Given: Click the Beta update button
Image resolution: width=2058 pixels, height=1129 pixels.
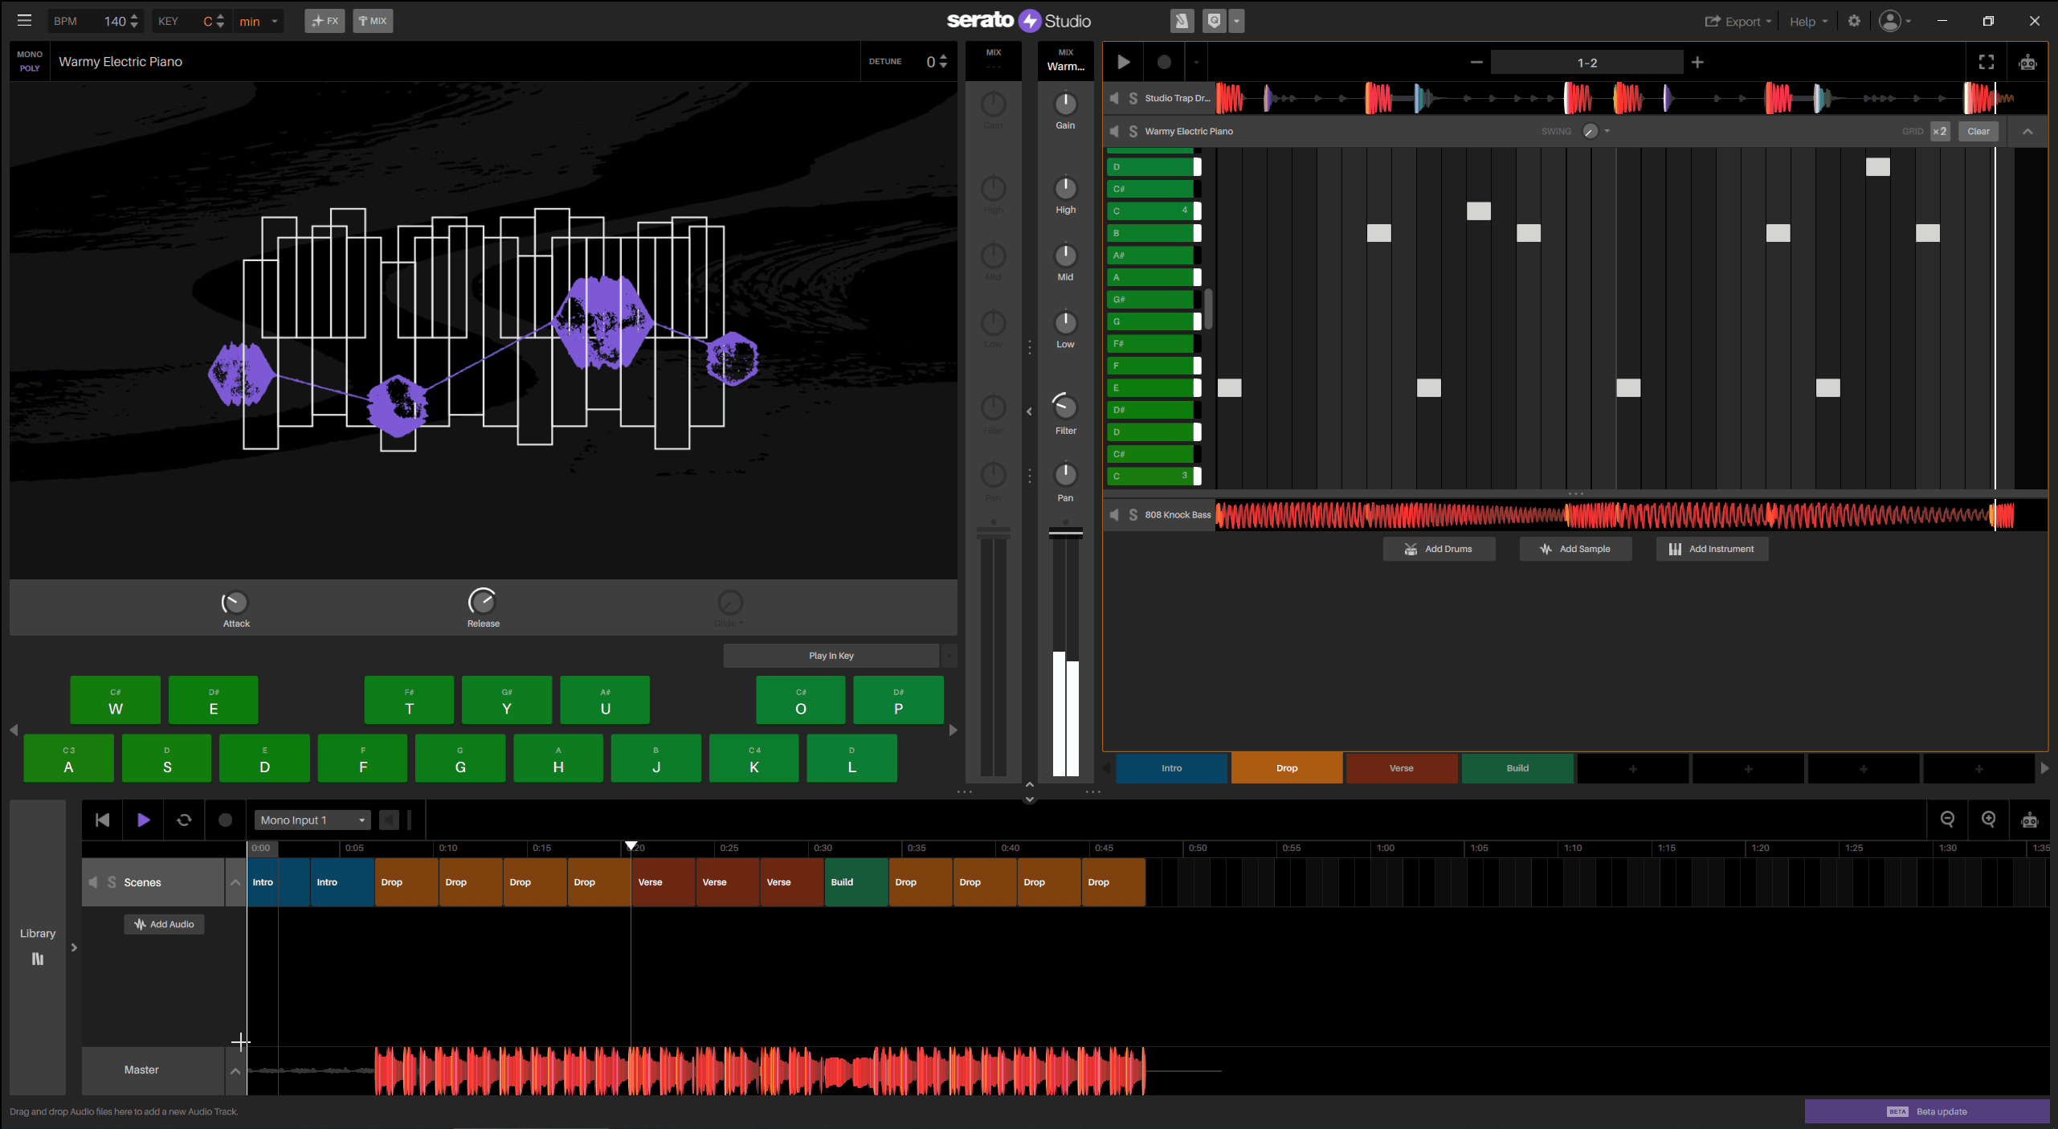Looking at the screenshot, I should point(1926,1111).
